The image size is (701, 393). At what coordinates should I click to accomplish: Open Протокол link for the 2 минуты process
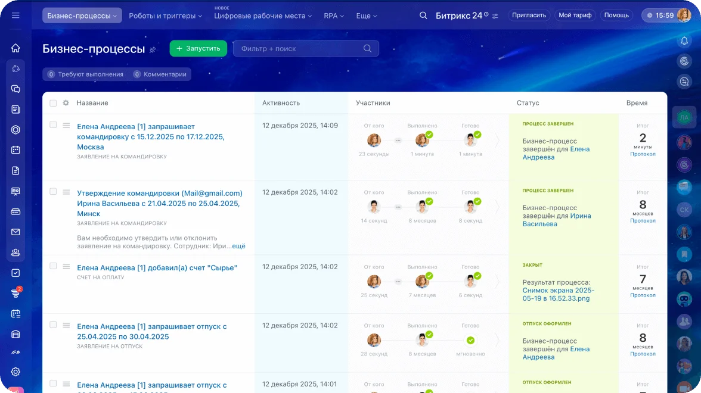[643, 154]
